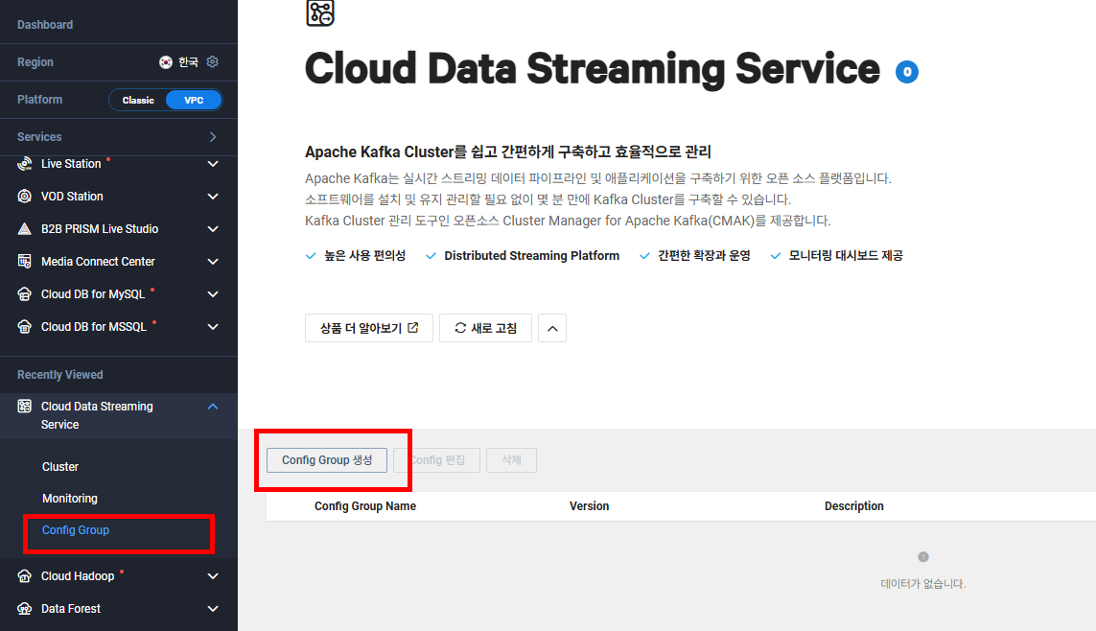Click the 데이터가 없습니다 message
The height and width of the screenshot is (631, 1096).
(x=923, y=583)
